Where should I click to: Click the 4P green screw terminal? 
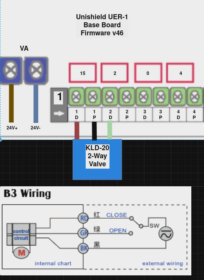[x=195, y=97]
